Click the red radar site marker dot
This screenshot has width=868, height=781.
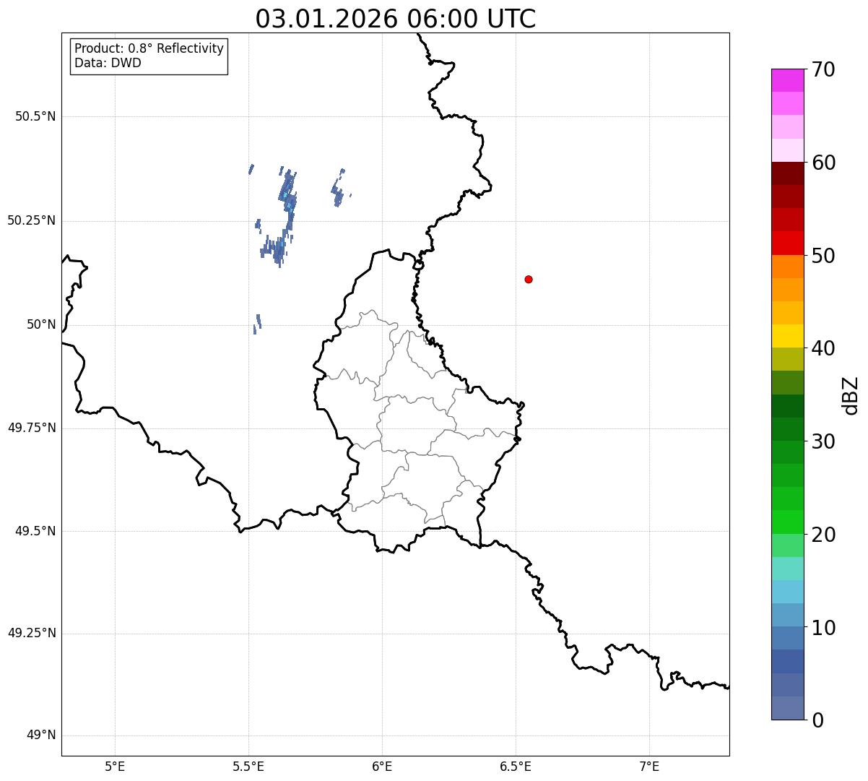(x=529, y=279)
